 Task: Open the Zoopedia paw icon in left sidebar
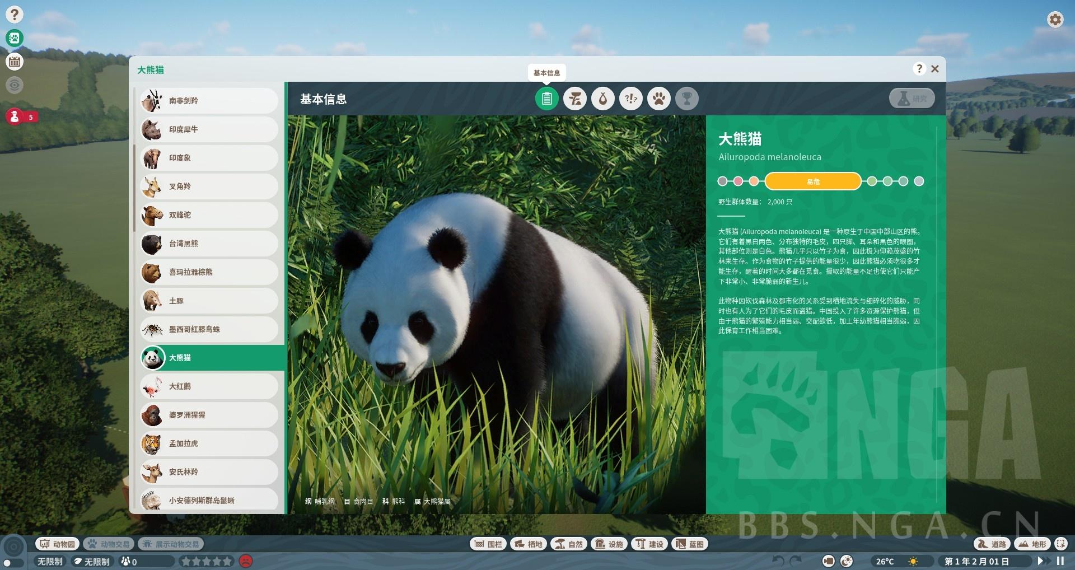[15, 38]
